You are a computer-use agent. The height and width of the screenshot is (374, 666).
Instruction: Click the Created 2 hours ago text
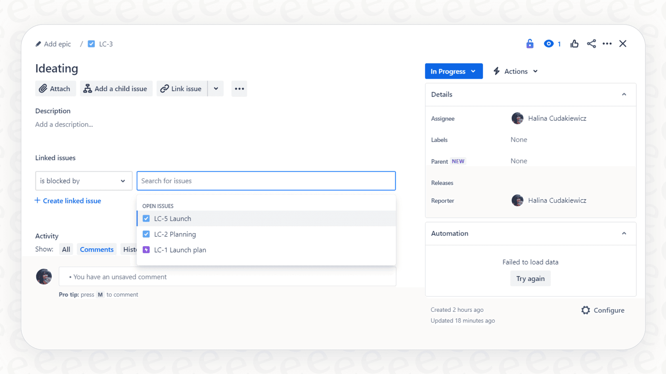(x=457, y=310)
